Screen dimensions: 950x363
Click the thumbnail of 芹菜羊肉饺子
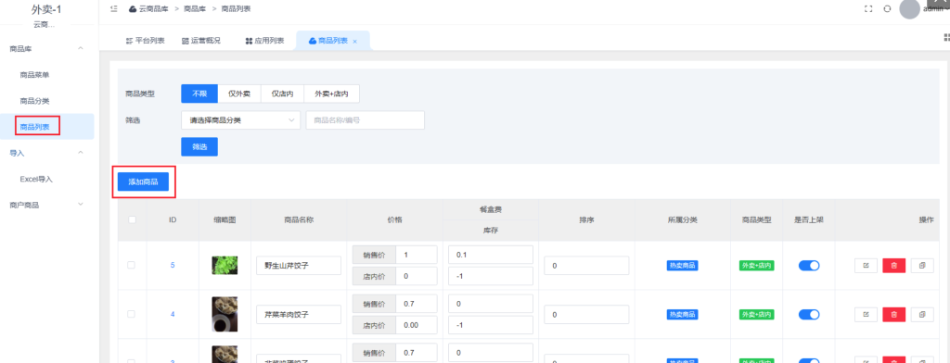[225, 314]
